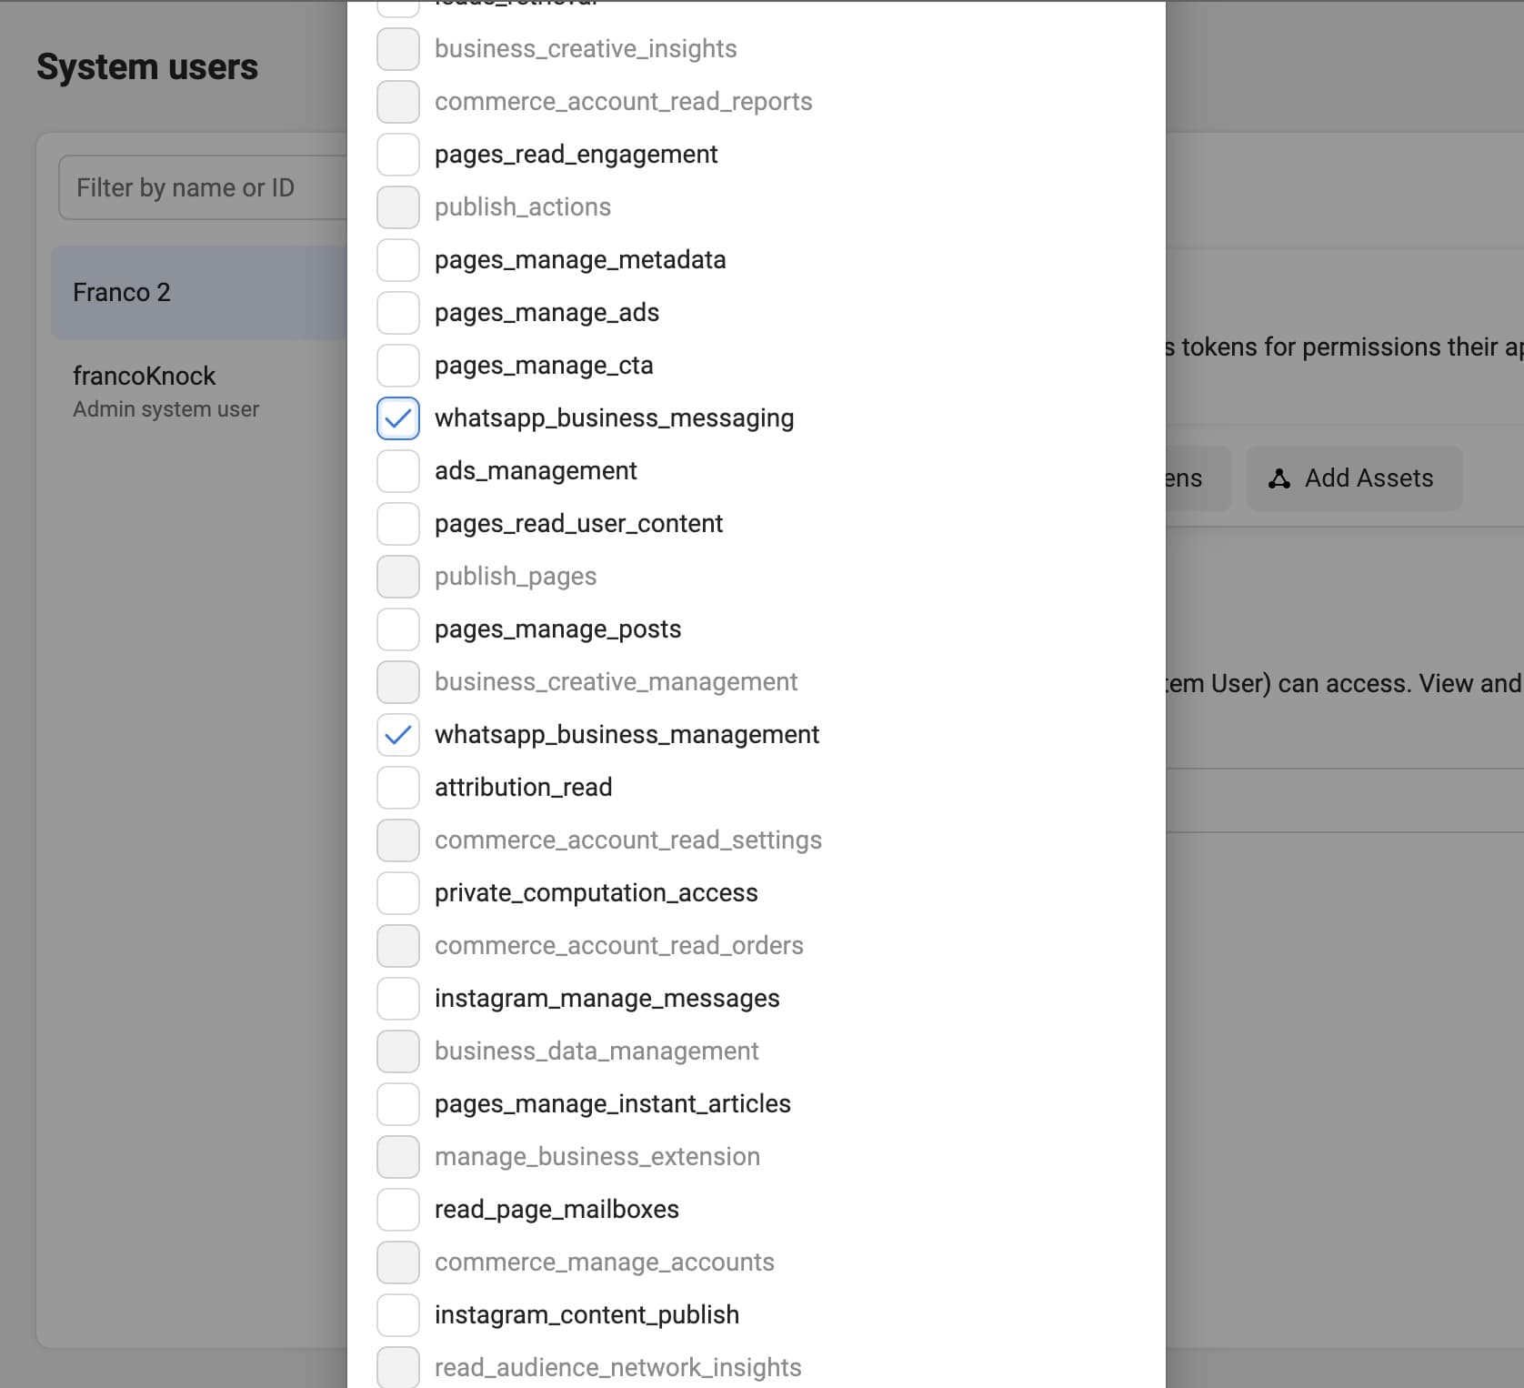The width and height of the screenshot is (1524, 1388).
Task: Click the Add Assets icon
Action: point(1279,478)
